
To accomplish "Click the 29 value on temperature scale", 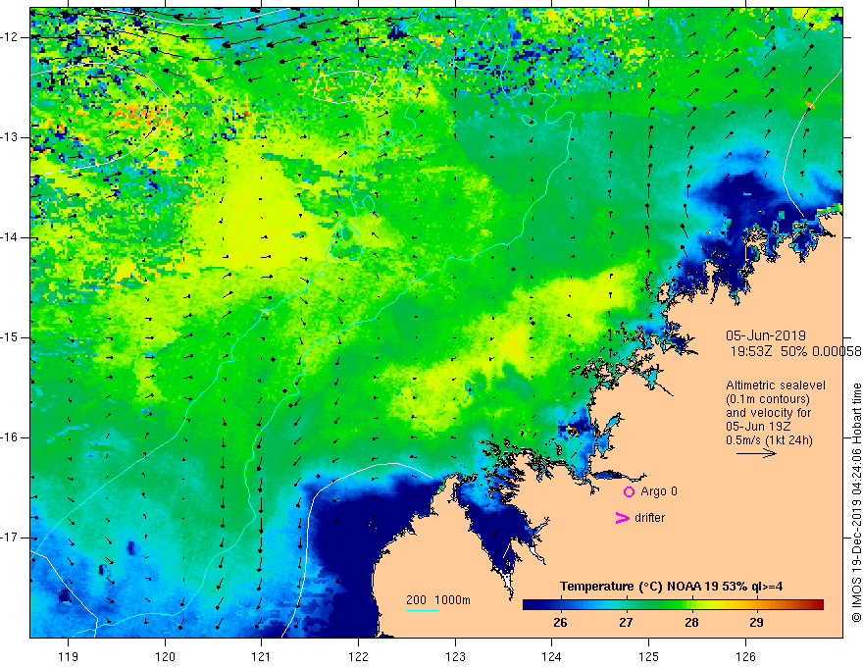I will tap(756, 623).
